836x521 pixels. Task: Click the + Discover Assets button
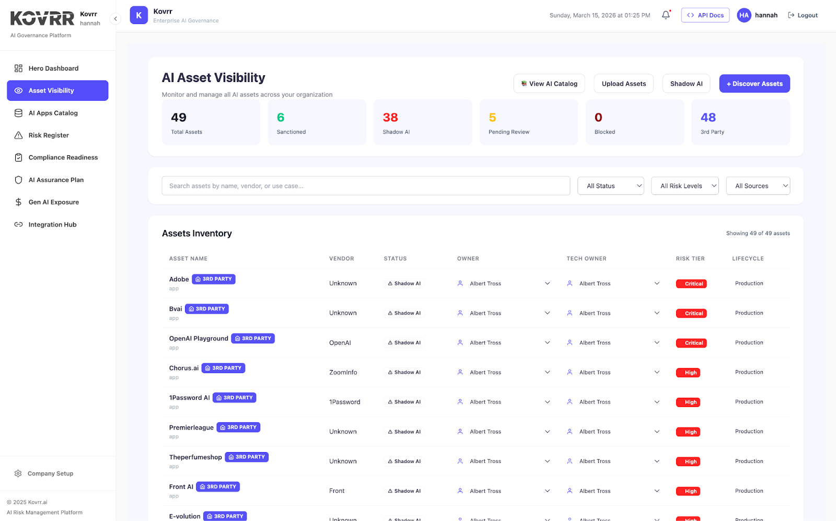(x=754, y=84)
